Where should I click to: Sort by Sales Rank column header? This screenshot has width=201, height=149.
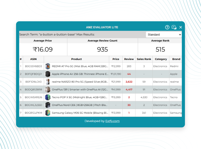(144, 59)
